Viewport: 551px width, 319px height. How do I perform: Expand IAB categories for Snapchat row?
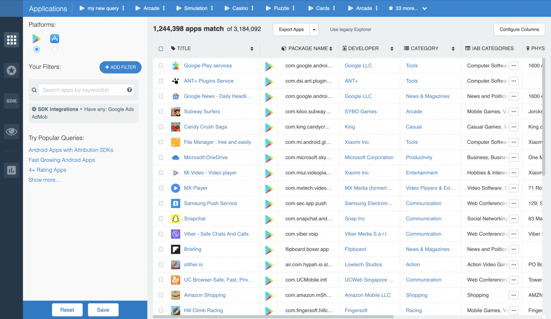point(513,219)
